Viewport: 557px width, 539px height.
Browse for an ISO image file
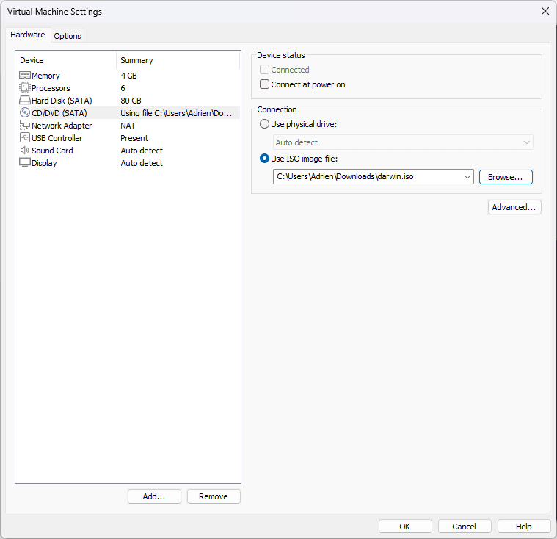(x=506, y=177)
